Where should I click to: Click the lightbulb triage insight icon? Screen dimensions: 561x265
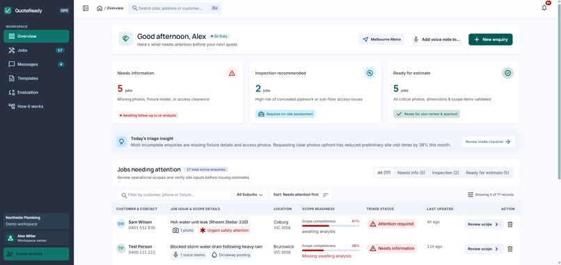[122, 142]
